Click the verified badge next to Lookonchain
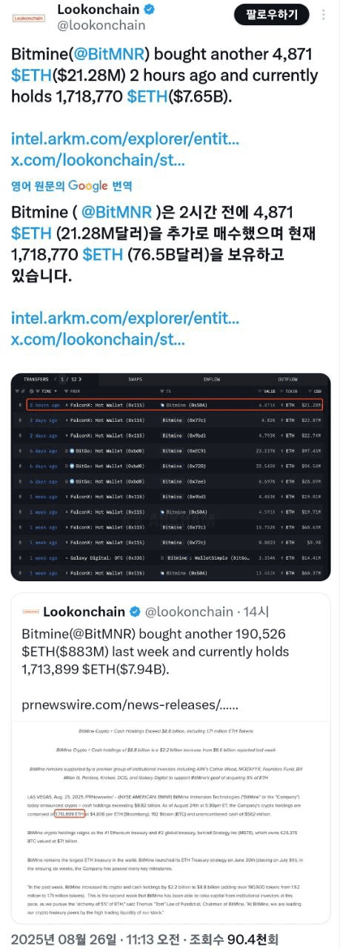This screenshot has height=949, width=340. click(x=149, y=10)
